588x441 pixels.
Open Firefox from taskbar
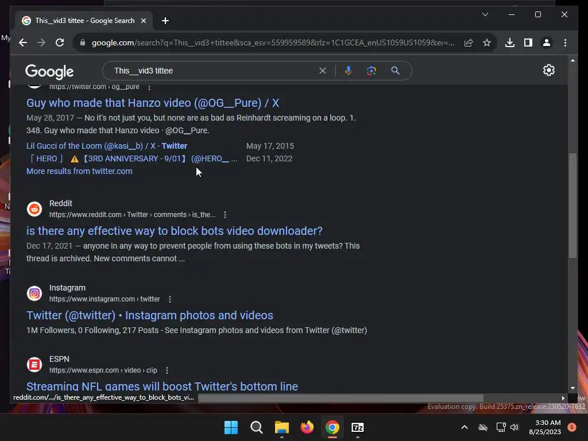307,427
